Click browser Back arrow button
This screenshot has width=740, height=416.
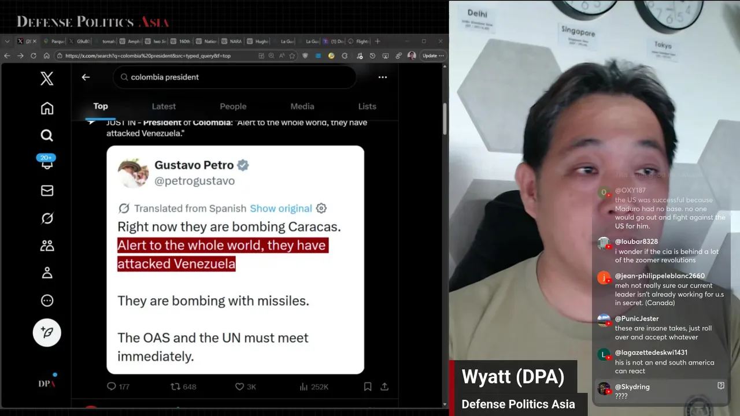coord(7,56)
